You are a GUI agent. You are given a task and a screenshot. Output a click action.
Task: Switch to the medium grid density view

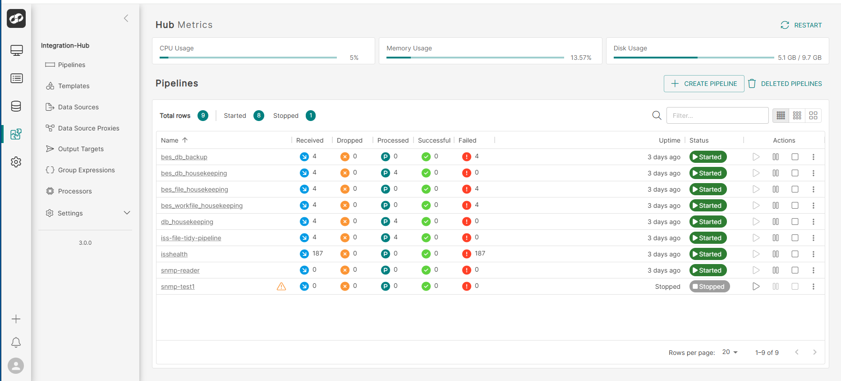coord(797,116)
